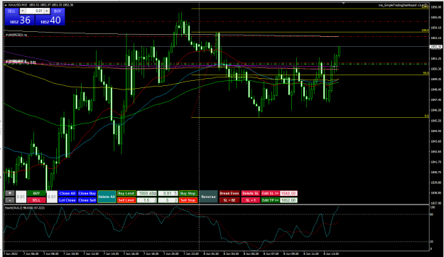This screenshot has height=257, width=444.
Task: Click the dashboard plus lot button
Action: pos(10,193)
